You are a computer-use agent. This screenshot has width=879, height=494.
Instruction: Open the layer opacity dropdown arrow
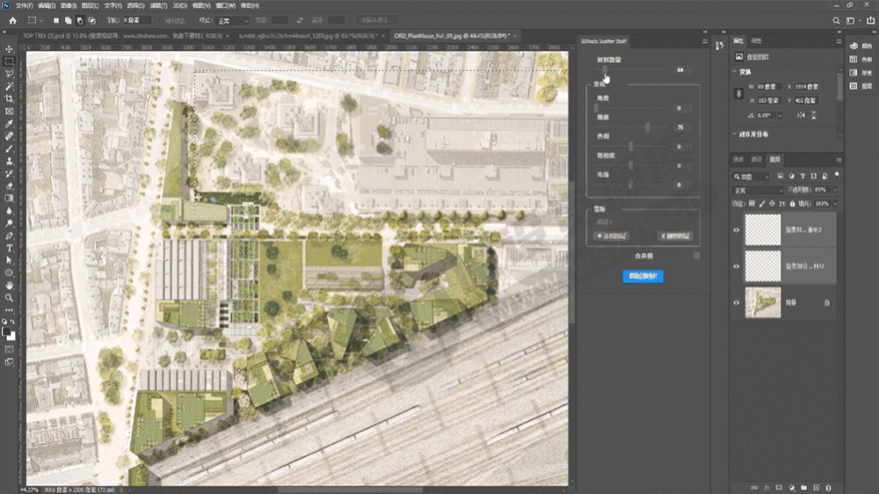click(835, 190)
